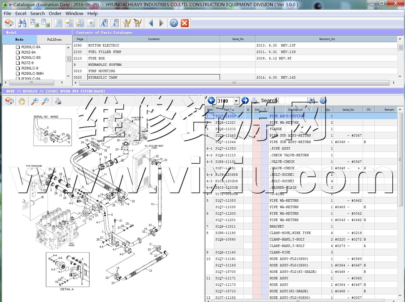
Task: Click the Part_No column header
Action: (229, 110)
